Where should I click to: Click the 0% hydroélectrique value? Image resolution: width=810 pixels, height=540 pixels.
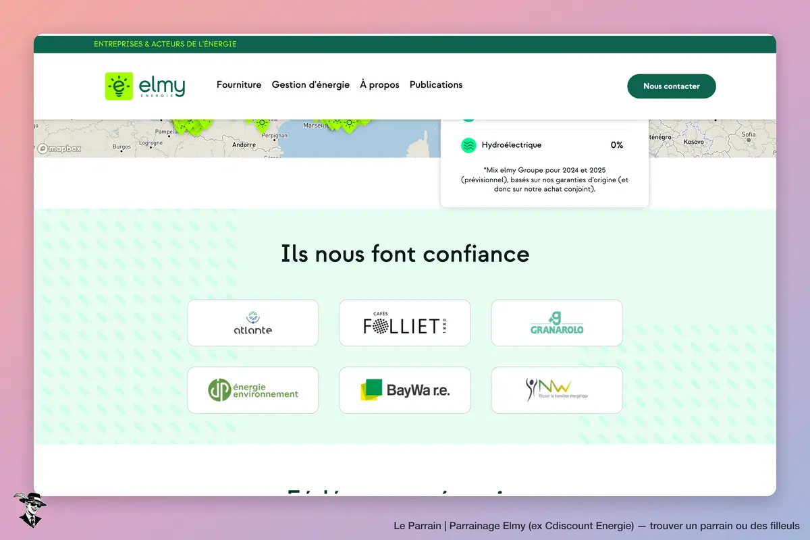pyautogui.click(x=617, y=145)
